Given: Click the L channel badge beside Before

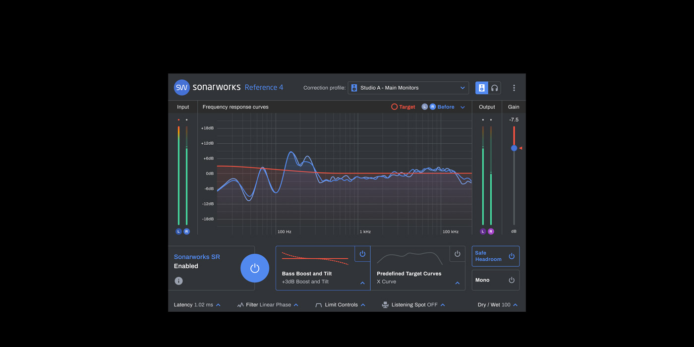Looking at the screenshot, I should tap(424, 107).
